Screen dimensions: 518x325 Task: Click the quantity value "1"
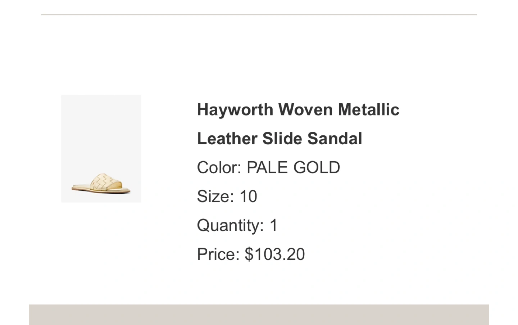(274, 226)
